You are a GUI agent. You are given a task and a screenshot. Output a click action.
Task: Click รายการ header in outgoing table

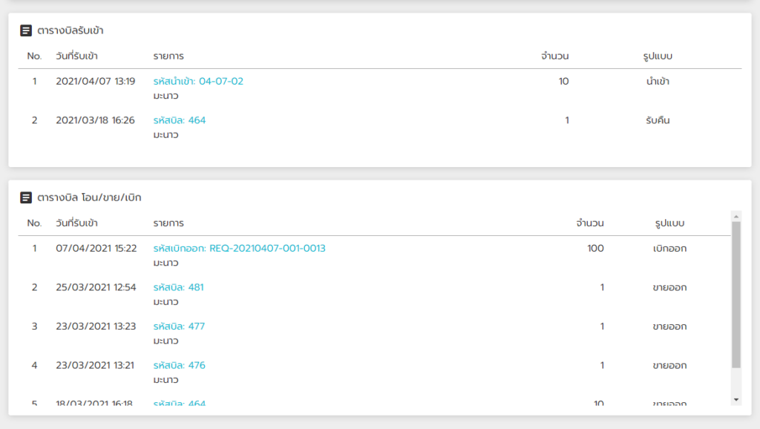[168, 223]
